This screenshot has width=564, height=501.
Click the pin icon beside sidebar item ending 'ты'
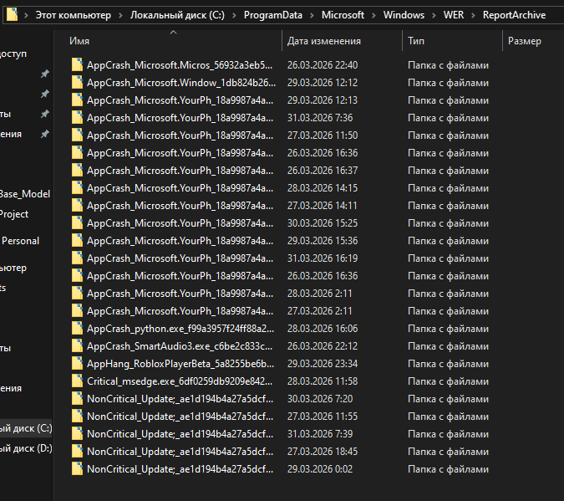click(44, 114)
